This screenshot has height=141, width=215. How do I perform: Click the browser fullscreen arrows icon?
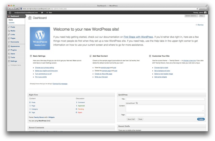pyautogui.click(x=206, y=6)
